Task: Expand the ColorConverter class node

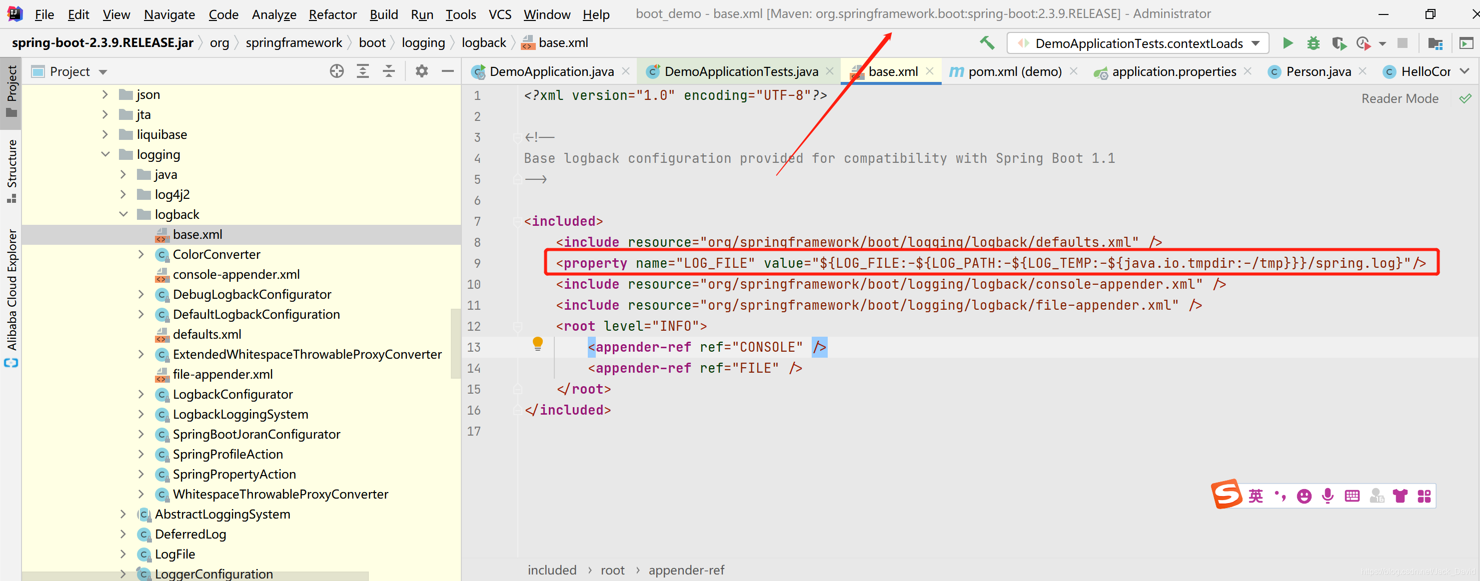Action: click(141, 254)
